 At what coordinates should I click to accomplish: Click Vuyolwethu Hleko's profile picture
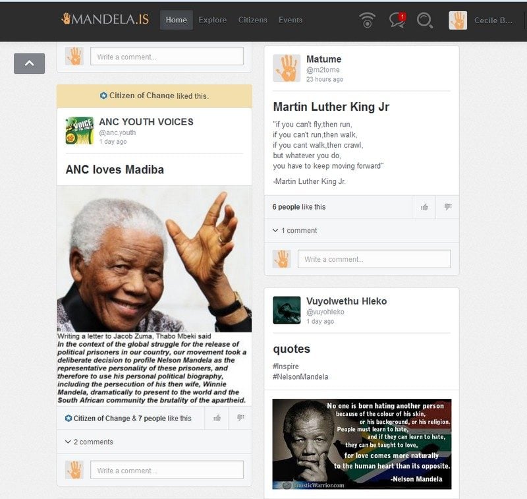click(287, 310)
